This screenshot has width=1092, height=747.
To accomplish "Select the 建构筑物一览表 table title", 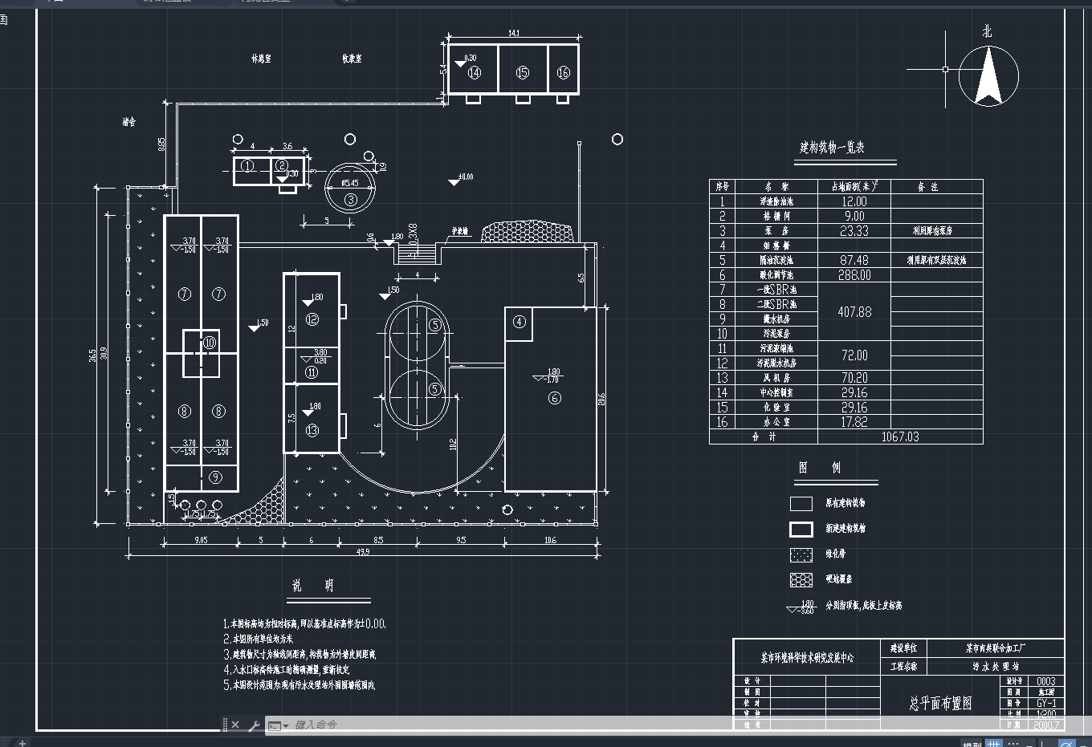I will click(x=832, y=147).
